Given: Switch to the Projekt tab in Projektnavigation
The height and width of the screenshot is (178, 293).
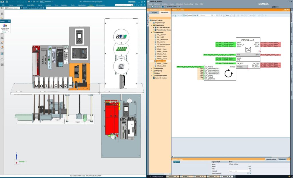Looking at the screenshot, I should pos(155,13).
